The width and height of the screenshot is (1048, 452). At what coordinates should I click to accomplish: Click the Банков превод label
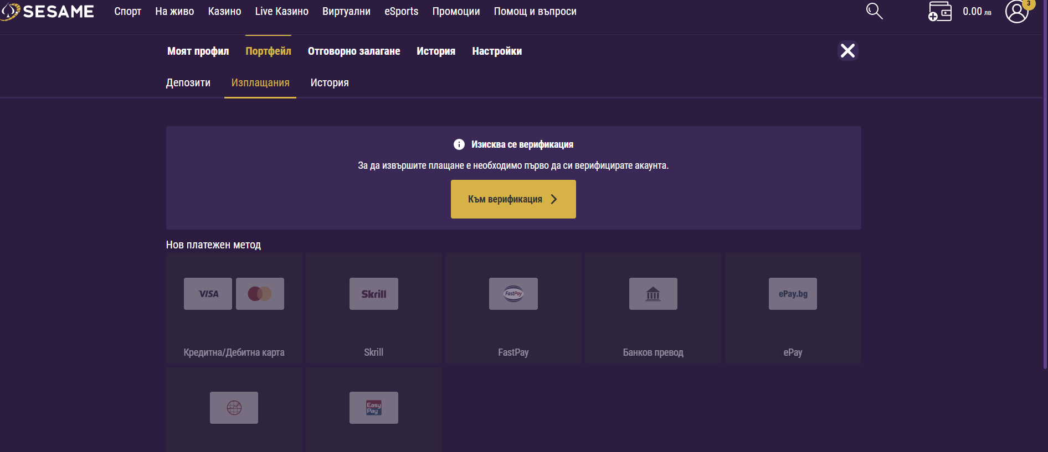point(653,352)
